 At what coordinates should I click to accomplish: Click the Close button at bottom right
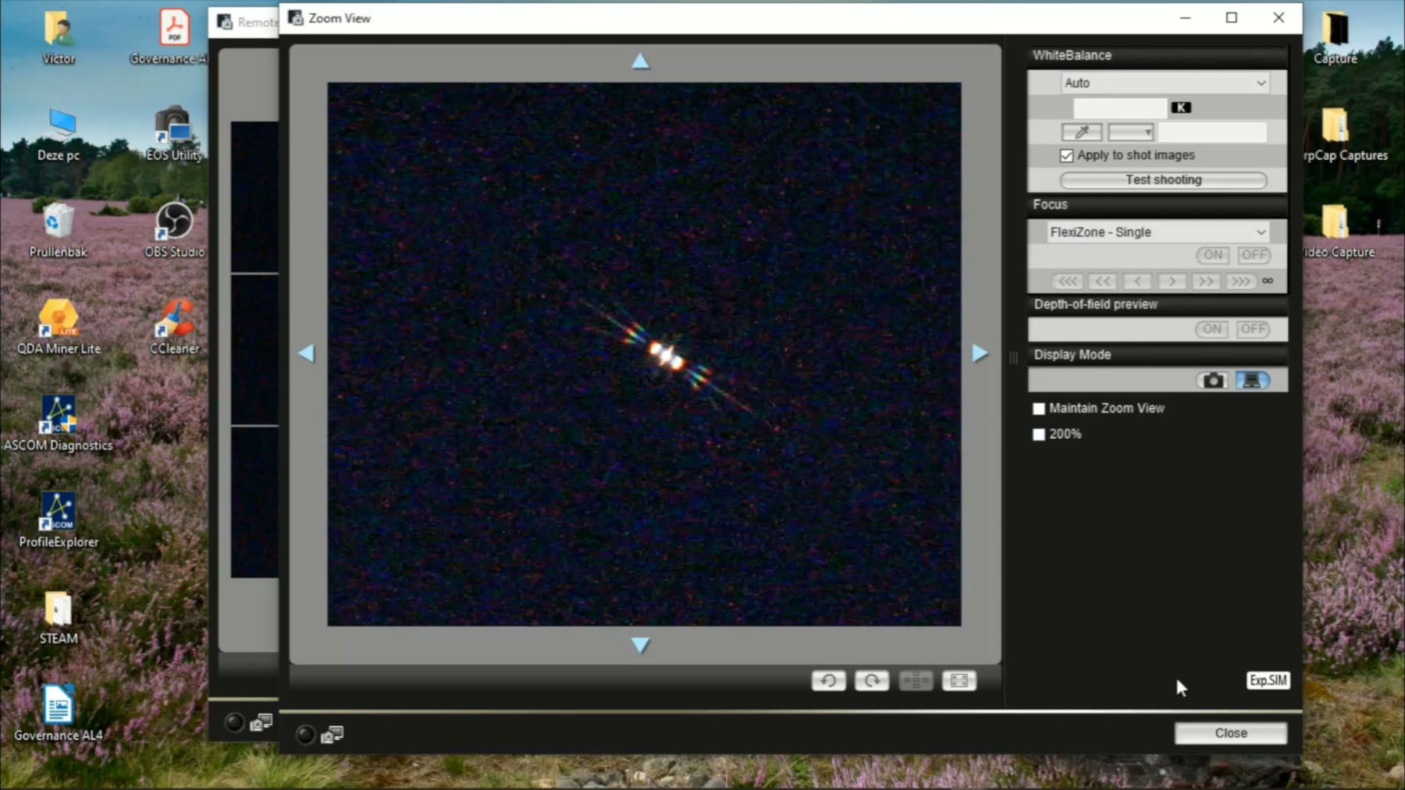1230,733
